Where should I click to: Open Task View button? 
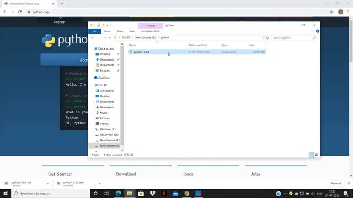pyautogui.click(x=106, y=193)
